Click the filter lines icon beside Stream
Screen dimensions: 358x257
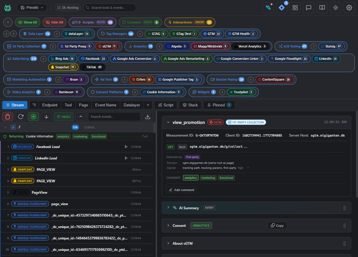[x=34, y=105]
